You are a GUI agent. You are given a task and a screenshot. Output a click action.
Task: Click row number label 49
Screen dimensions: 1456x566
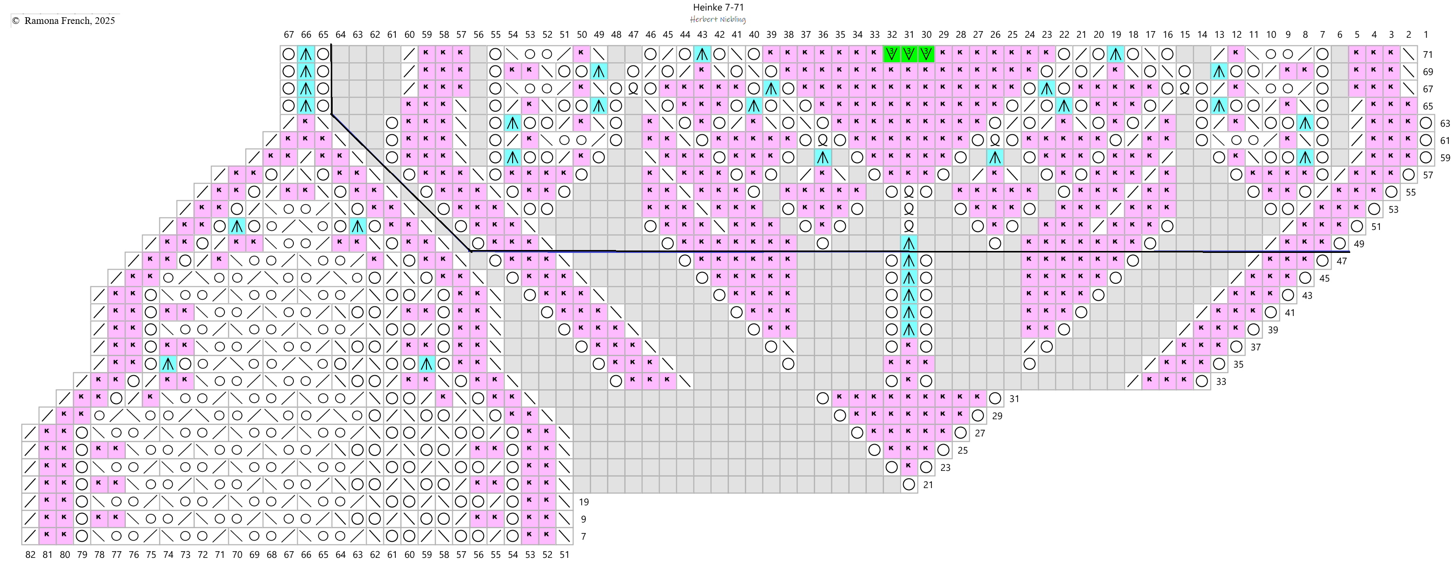1359,244
